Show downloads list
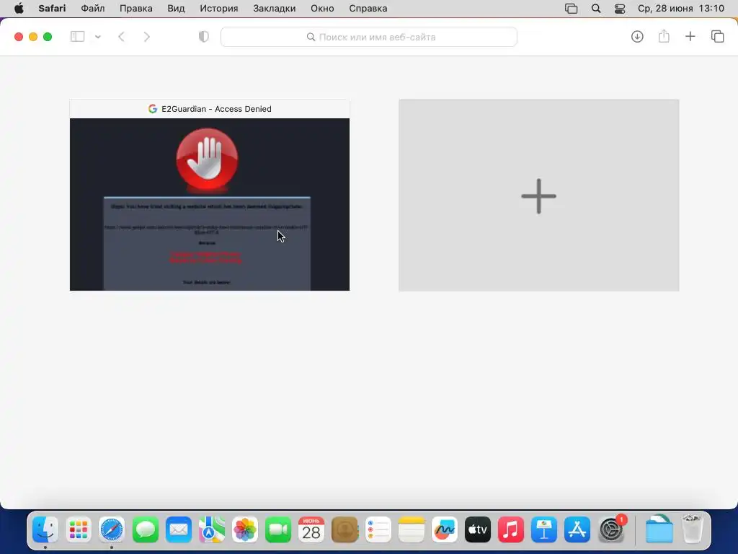 (x=637, y=36)
